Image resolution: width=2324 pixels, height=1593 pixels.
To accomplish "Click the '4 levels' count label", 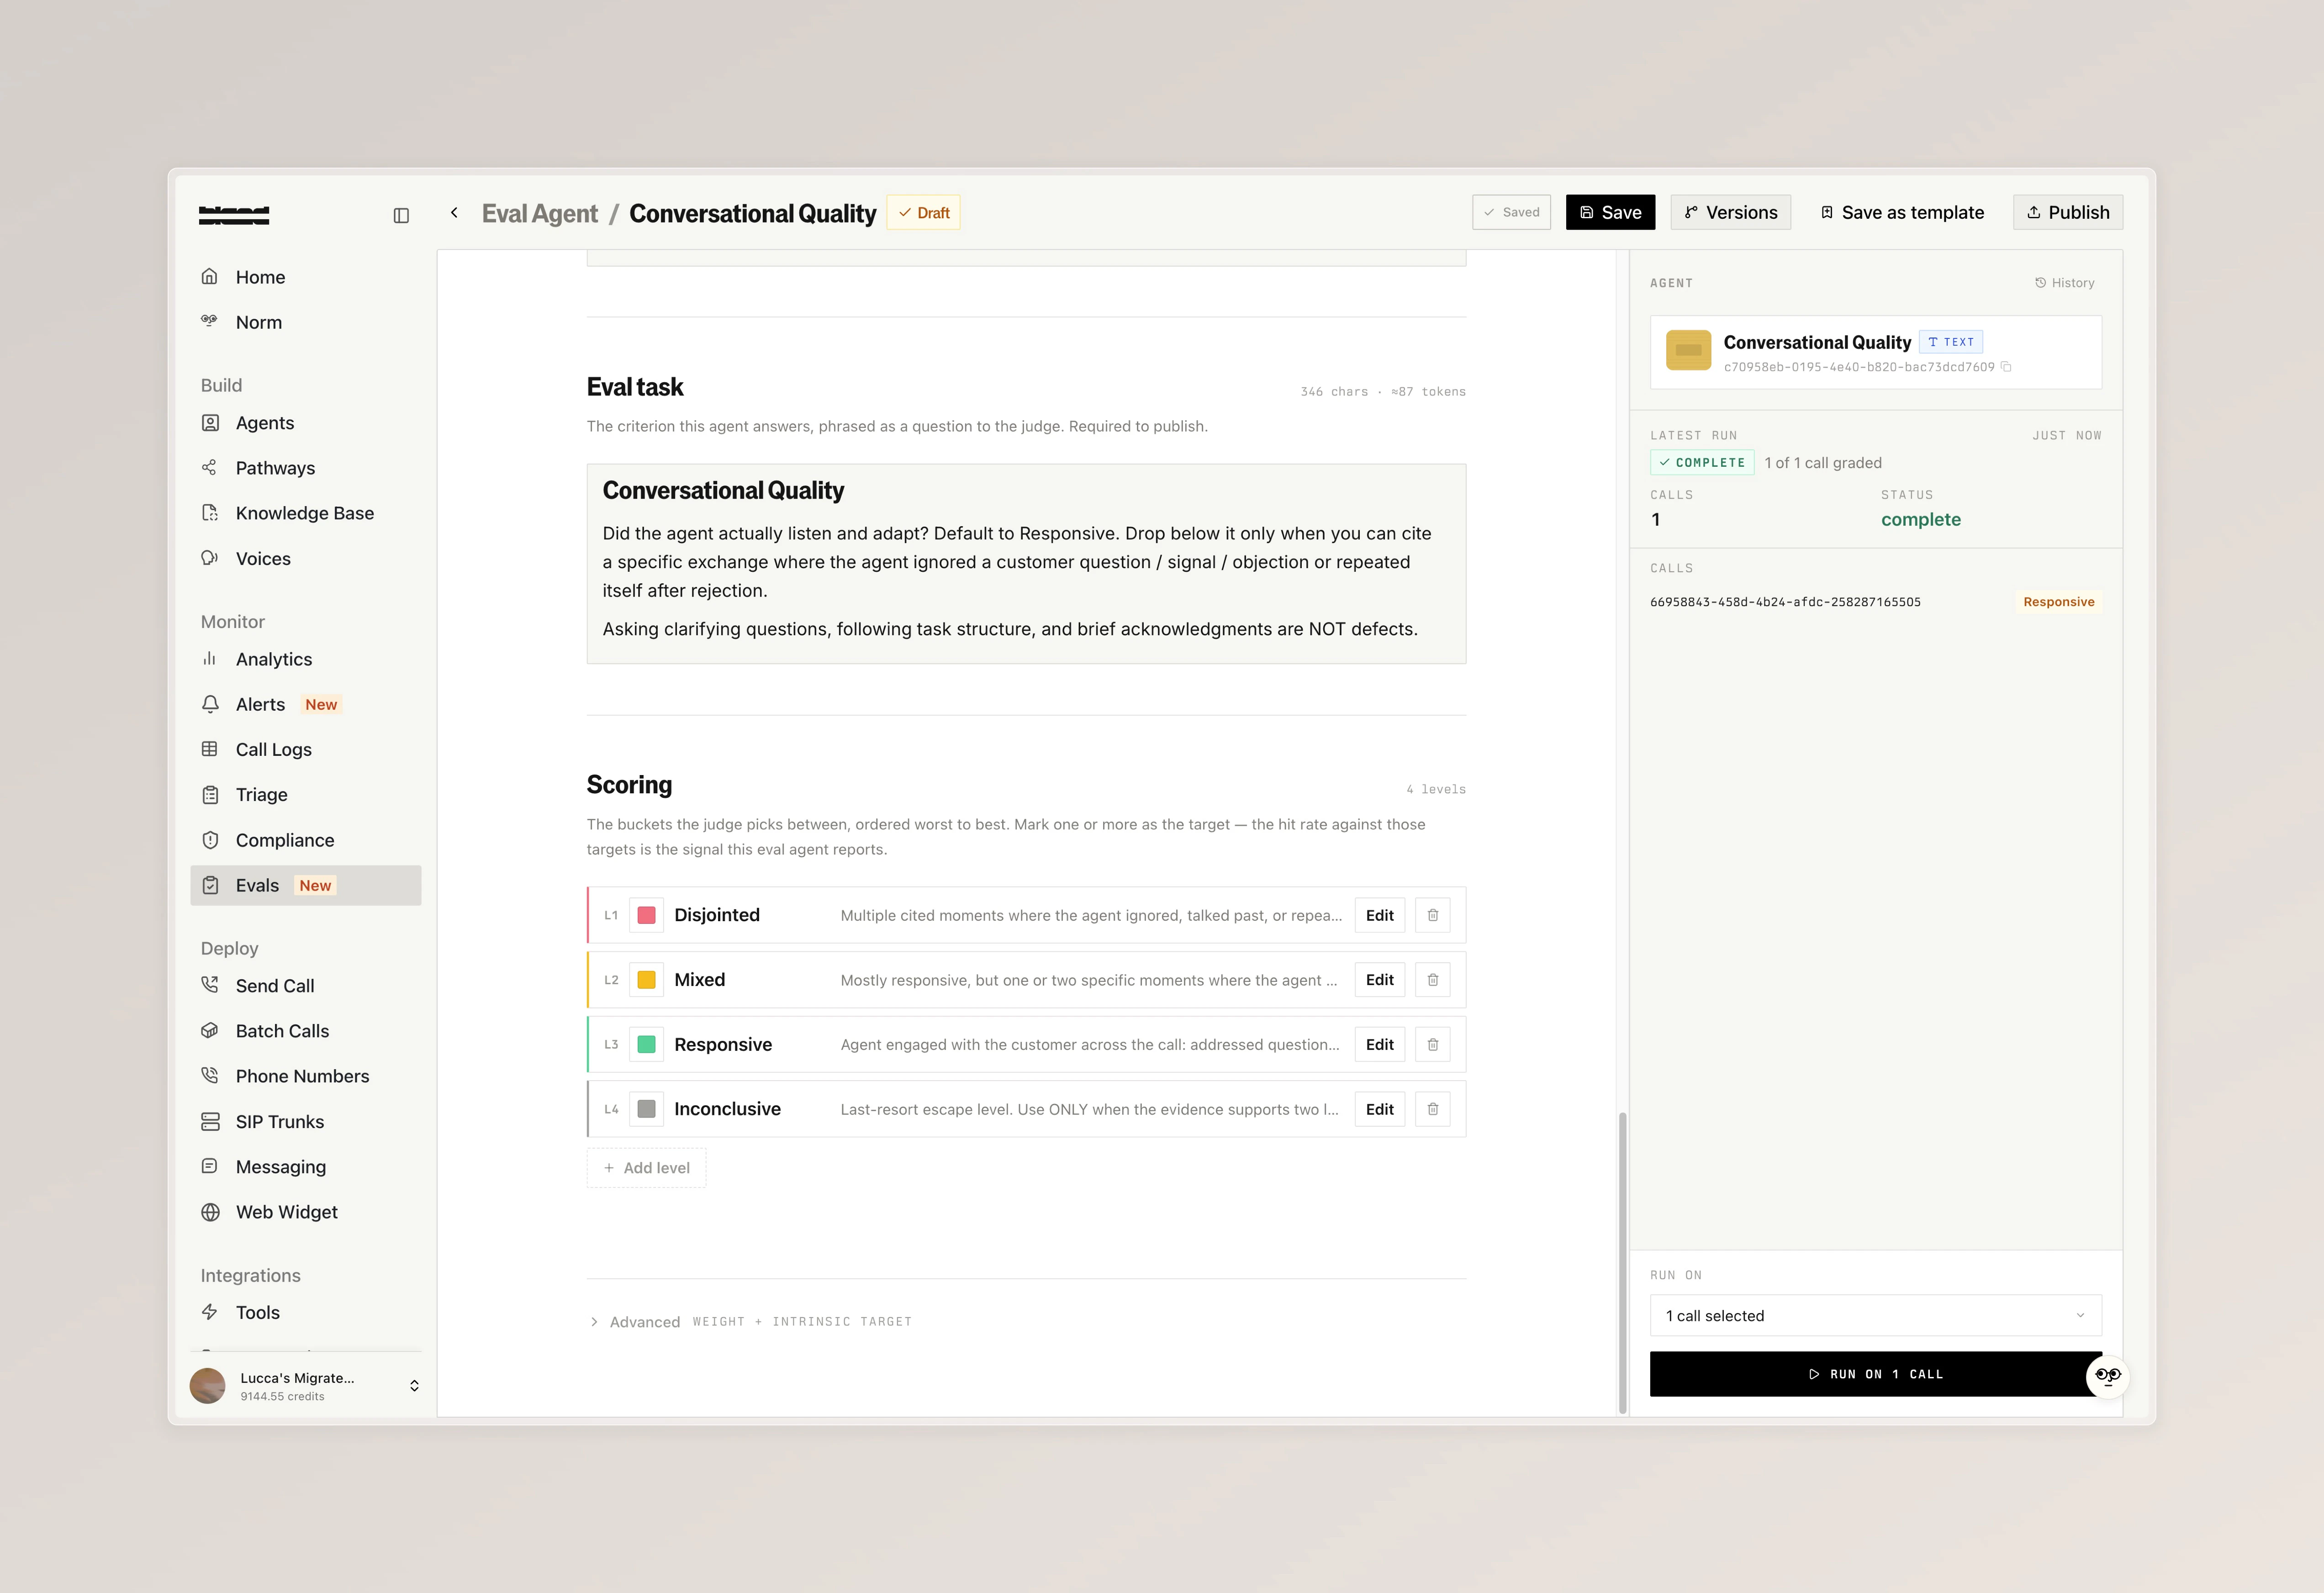I will point(1436,789).
